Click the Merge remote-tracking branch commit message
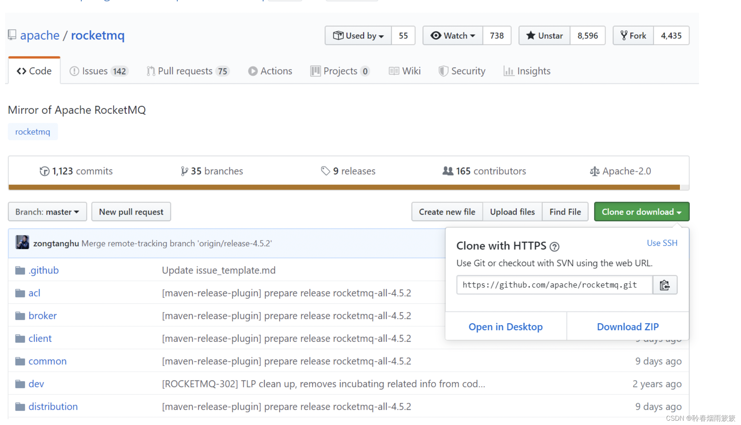Screen dimensions: 741x425 177,243
